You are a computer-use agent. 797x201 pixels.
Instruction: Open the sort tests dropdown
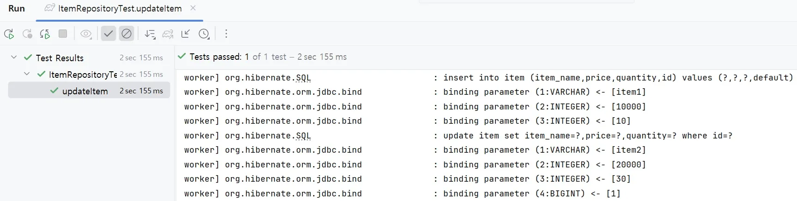150,34
